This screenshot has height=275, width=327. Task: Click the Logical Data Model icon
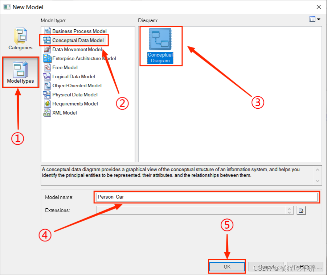(47, 76)
